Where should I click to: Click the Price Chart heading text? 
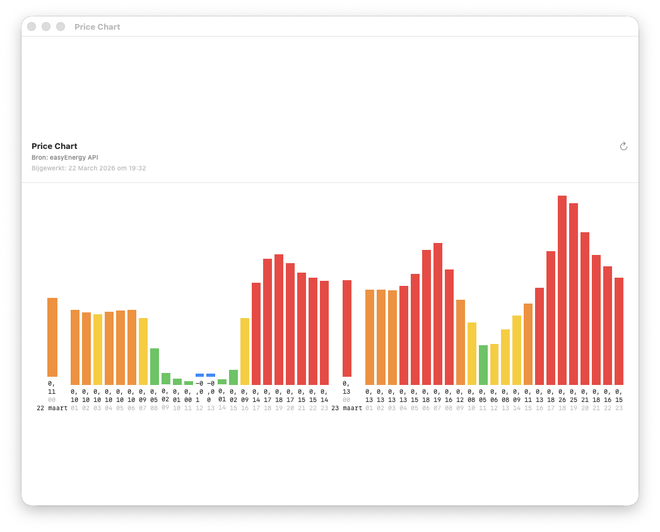point(54,146)
